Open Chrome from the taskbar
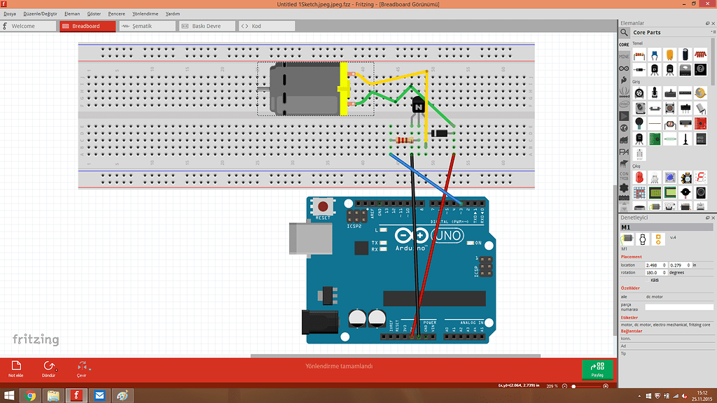Viewport: 717px width, 403px height. pyautogui.click(x=31, y=395)
